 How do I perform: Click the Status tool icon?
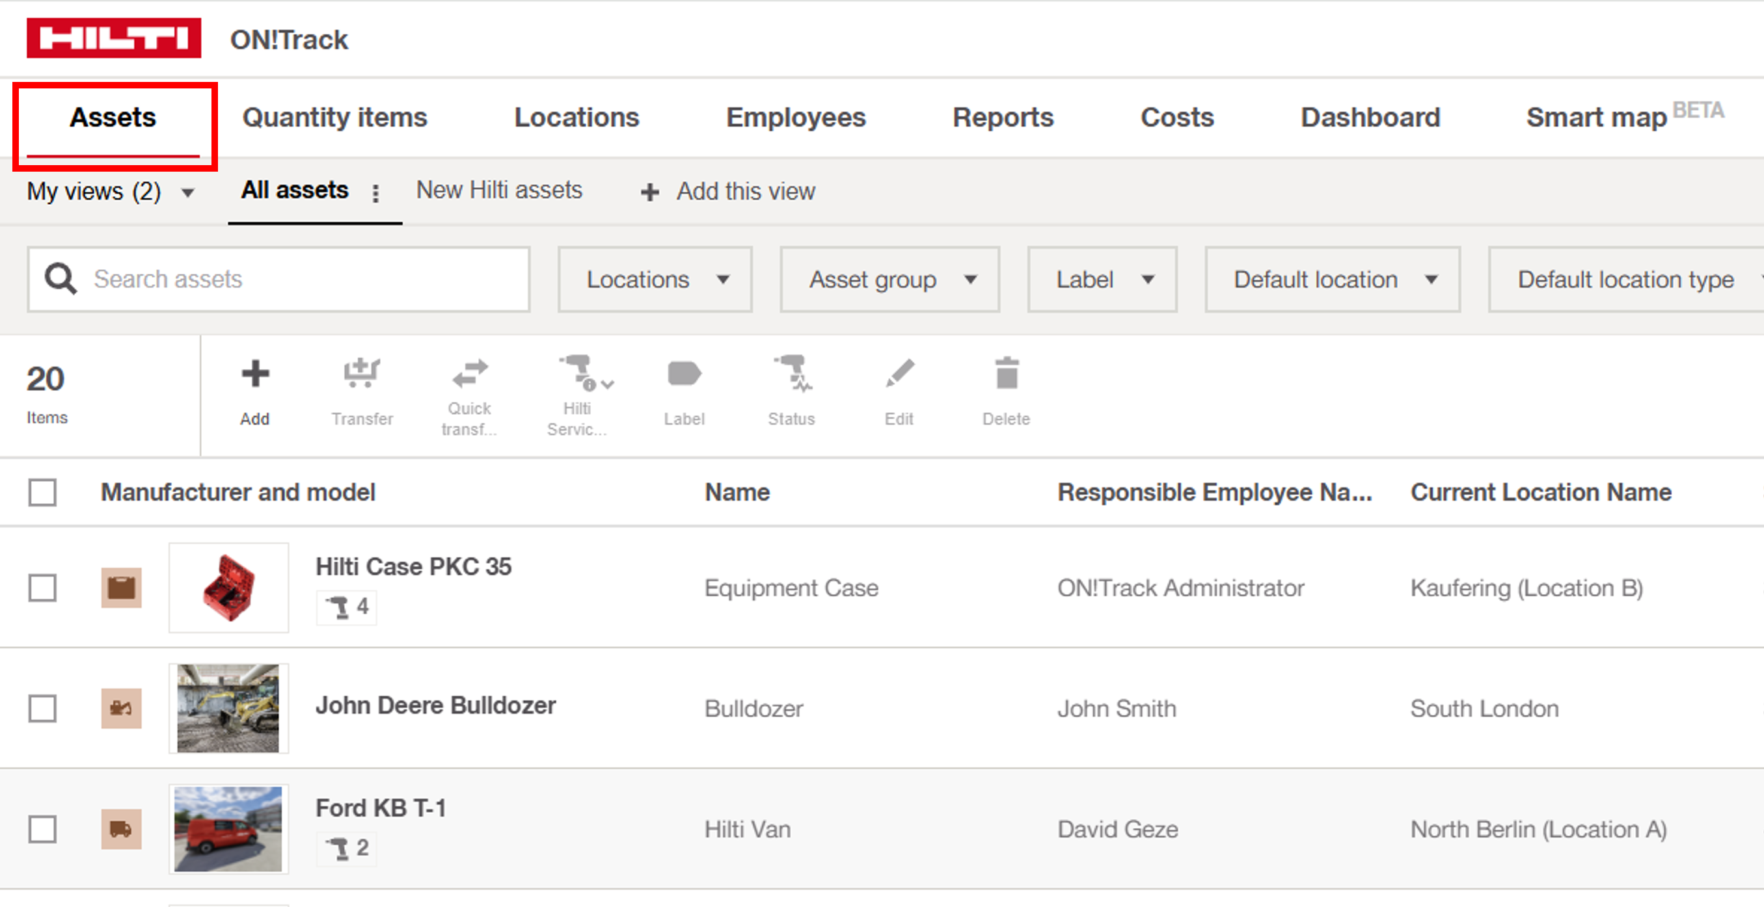(791, 373)
